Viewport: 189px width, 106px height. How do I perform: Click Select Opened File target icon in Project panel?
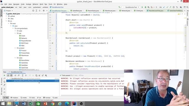(x=33, y=11)
